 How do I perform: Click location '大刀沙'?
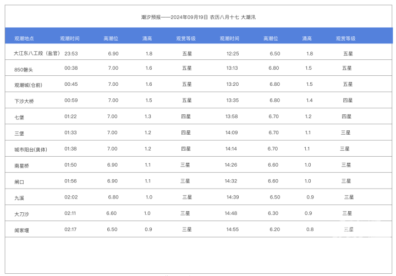pyautogui.click(x=21, y=214)
